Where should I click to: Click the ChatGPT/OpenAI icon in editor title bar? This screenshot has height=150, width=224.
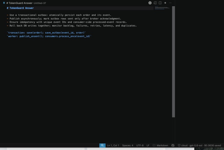coord(150,3)
